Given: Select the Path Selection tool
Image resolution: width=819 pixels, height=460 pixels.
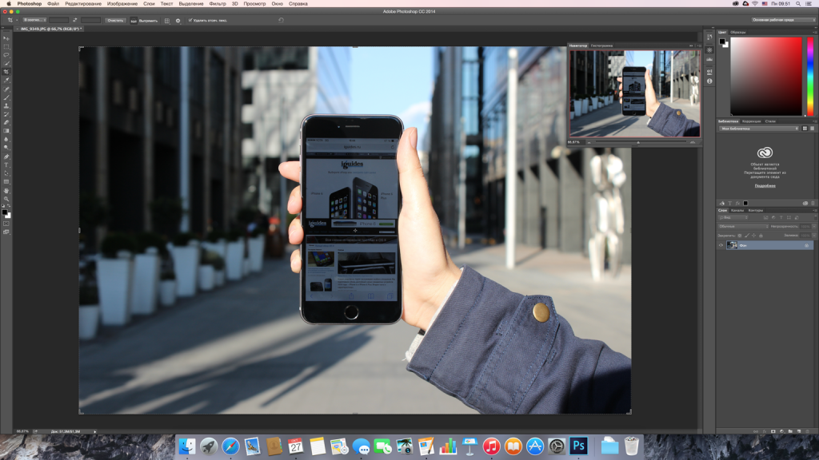Looking at the screenshot, I should coord(6,173).
